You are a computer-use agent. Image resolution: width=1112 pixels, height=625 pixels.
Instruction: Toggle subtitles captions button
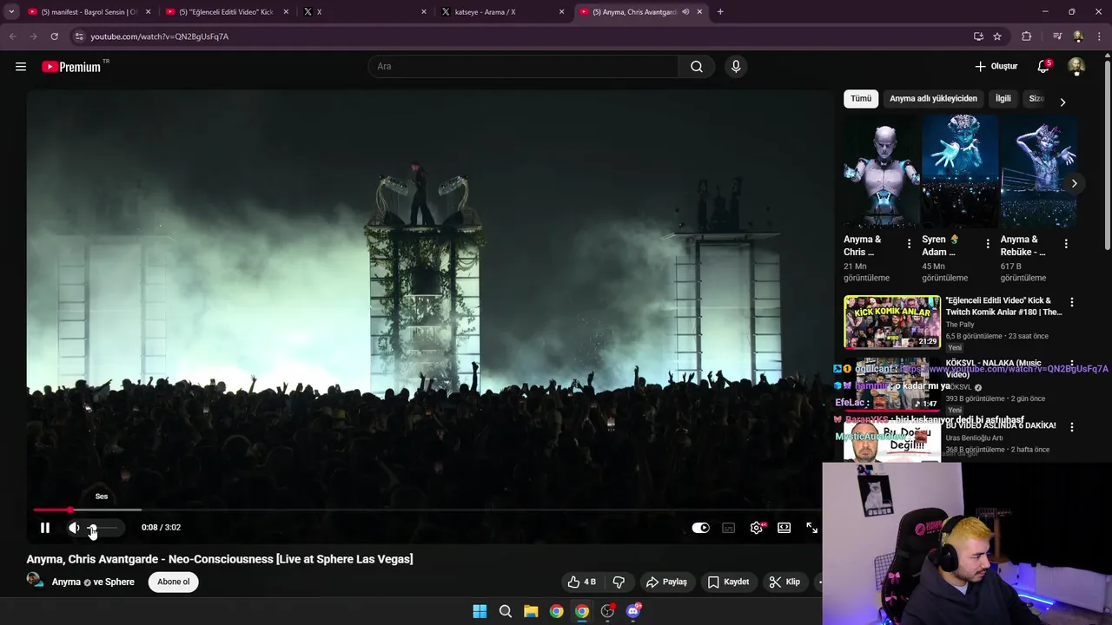click(729, 527)
